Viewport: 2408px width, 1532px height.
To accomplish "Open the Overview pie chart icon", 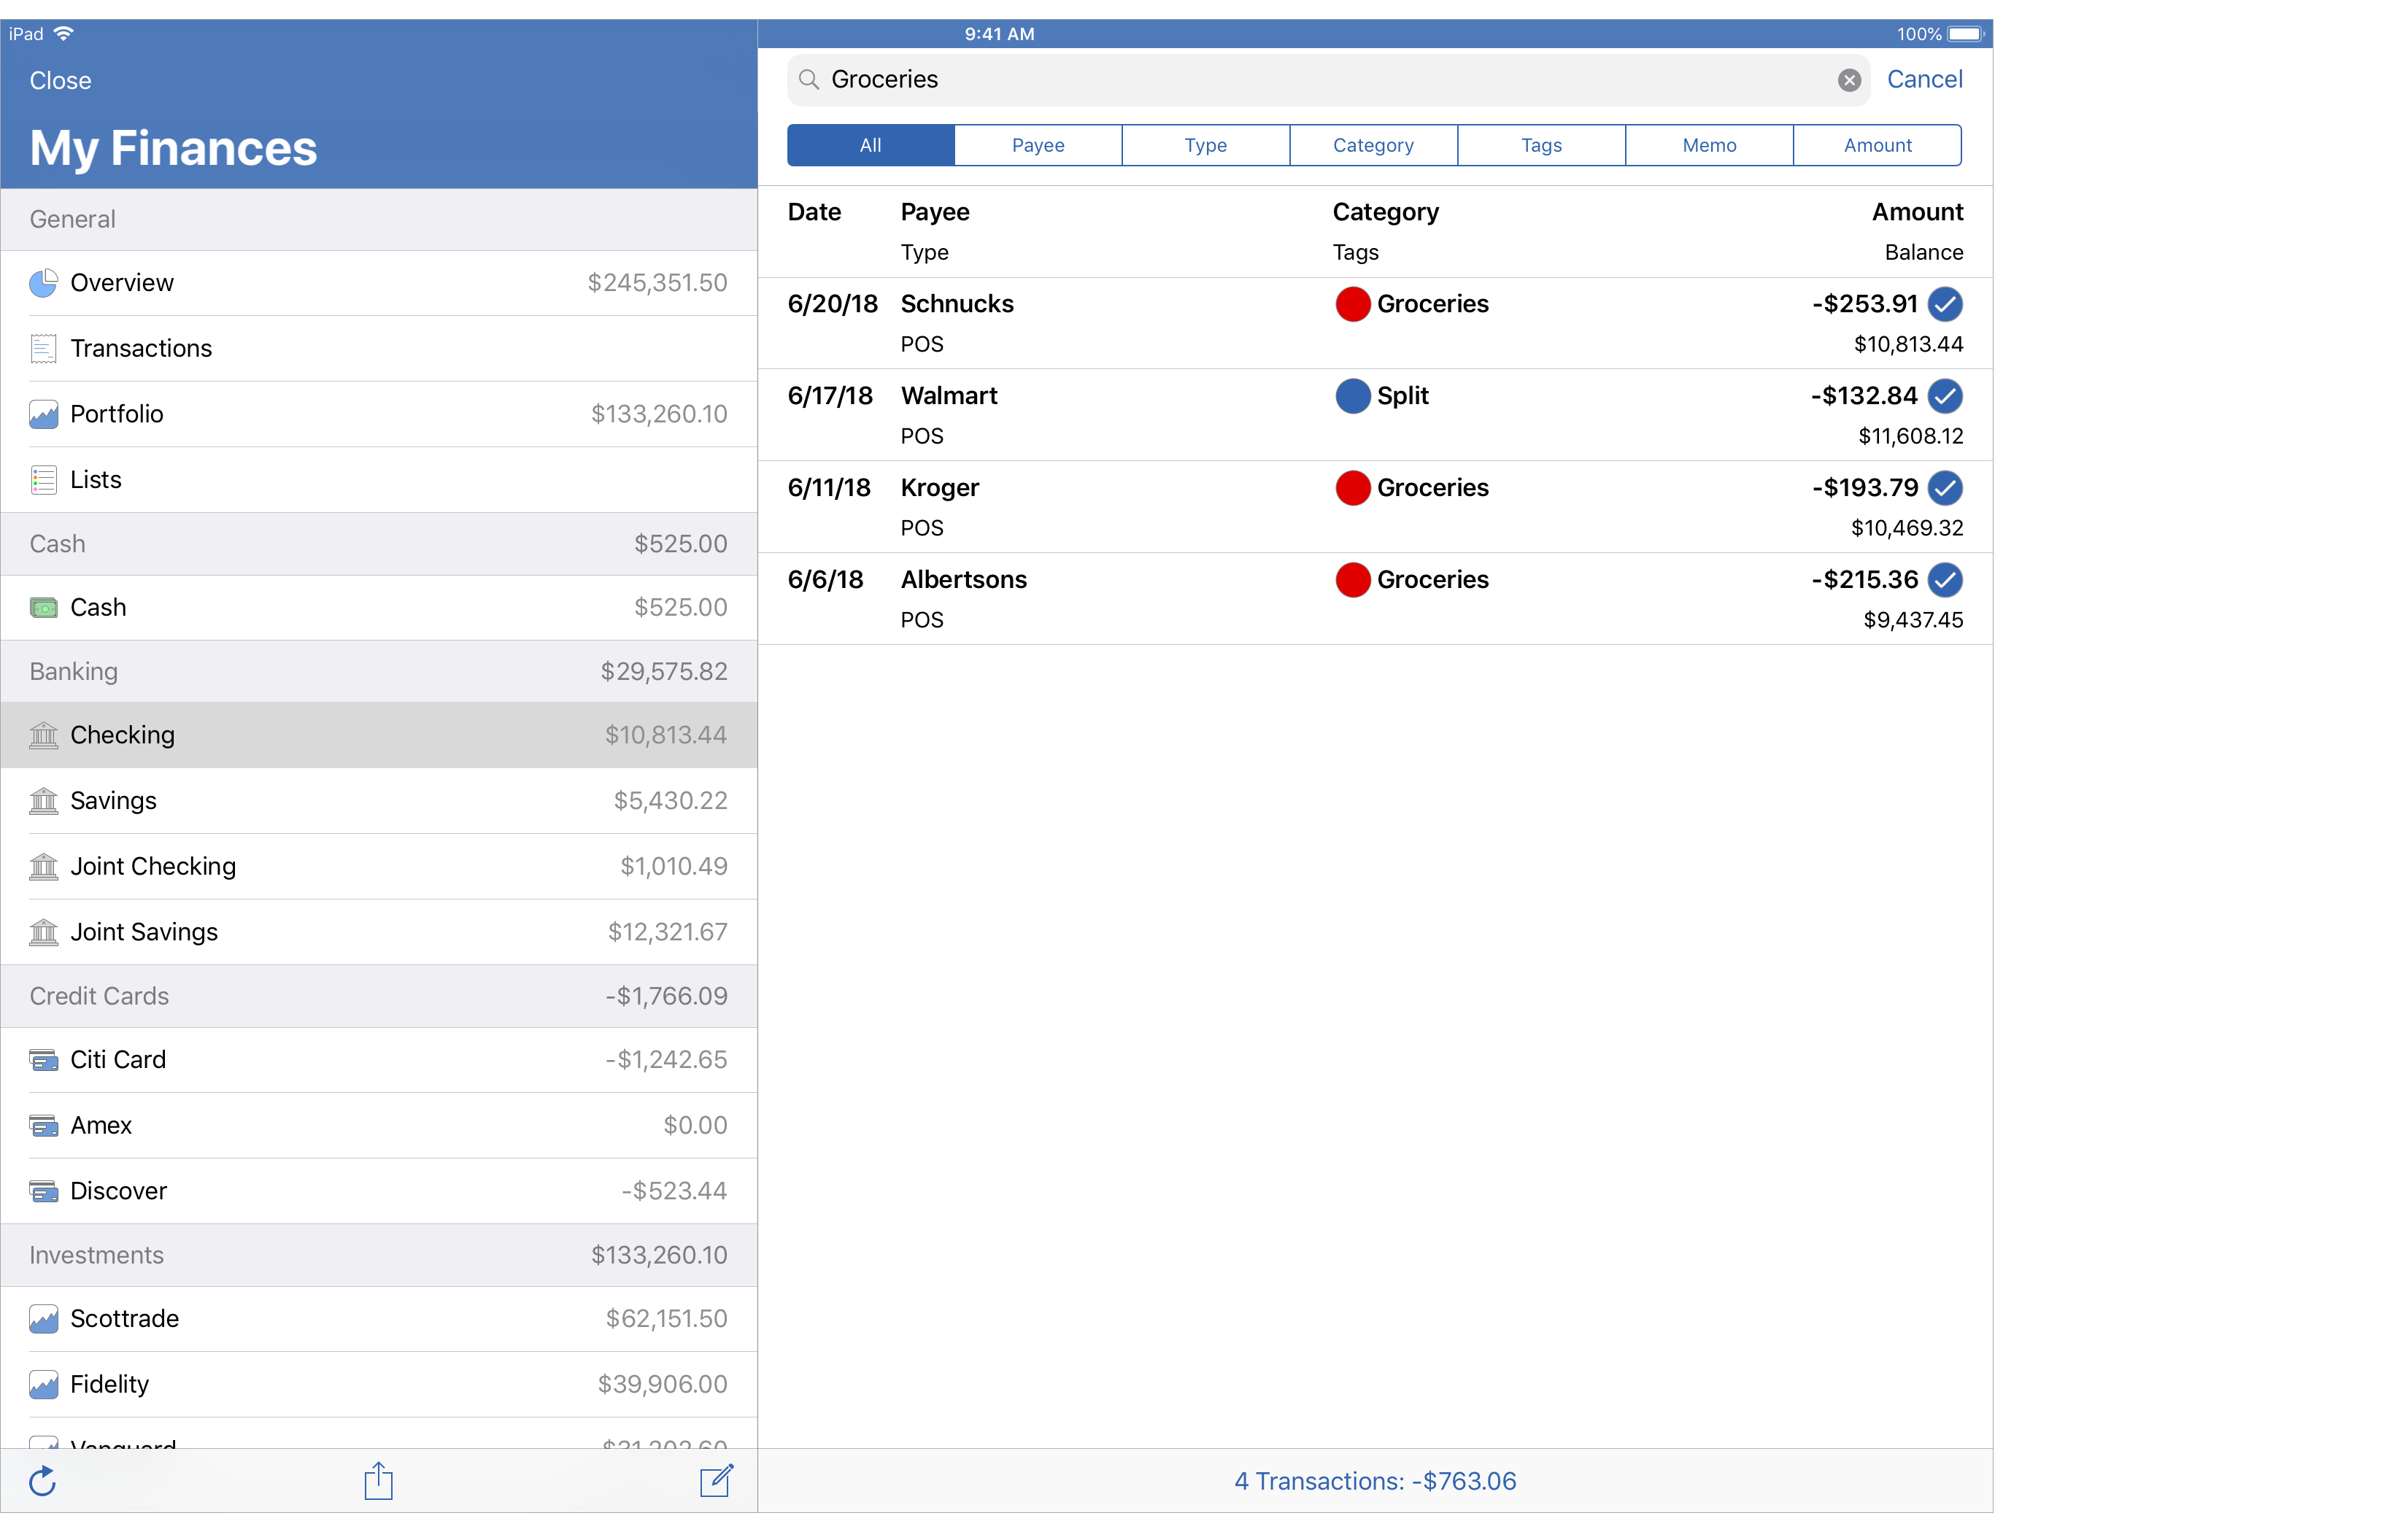I will [44, 283].
